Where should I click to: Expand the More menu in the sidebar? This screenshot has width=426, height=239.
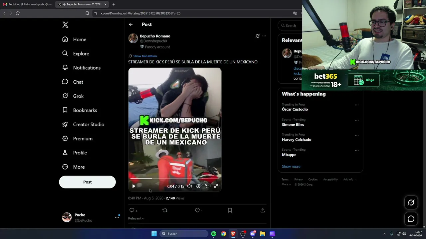click(74, 167)
